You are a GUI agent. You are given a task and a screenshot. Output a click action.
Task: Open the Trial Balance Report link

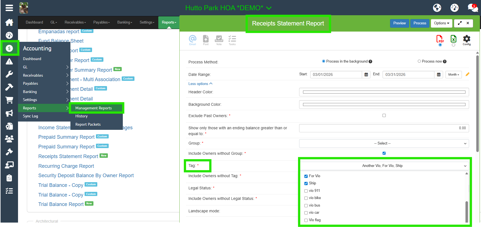pos(61,204)
